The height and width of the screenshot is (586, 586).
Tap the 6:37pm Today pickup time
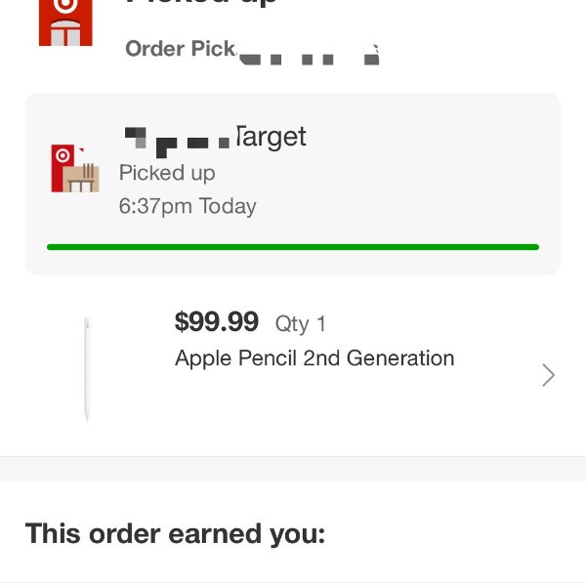[188, 206]
